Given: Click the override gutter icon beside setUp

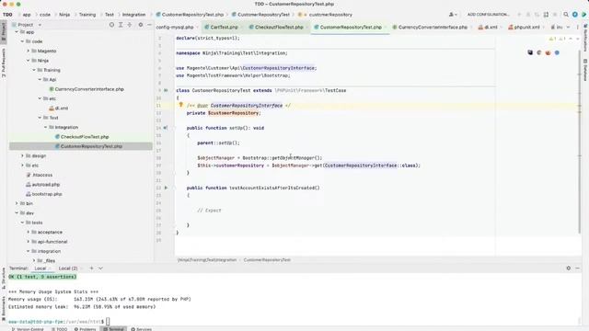Looking at the screenshot, I should point(166,128).
